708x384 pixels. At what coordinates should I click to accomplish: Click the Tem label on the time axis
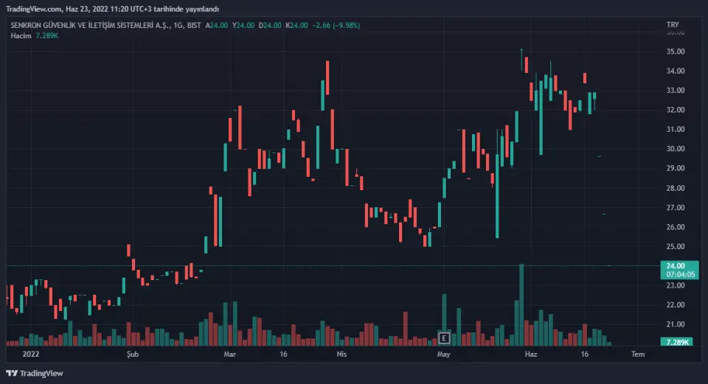tap(638, 355)
